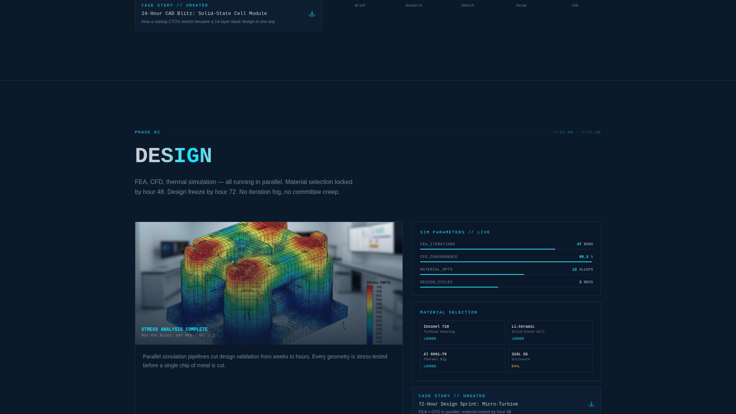Viewport: 736px width, 414px height.
Task: Click the download icon for the 24-Hour CAD Blitz case study
Action: click(312, 13)
